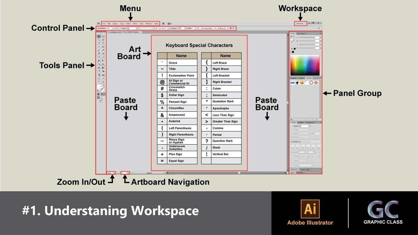Screen dimensions: 418x235
Task: Select the Pencil tool
Action: (103, 50)
